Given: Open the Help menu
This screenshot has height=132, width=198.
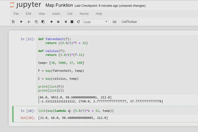Looking at the screenshot, I should point(99,14).
